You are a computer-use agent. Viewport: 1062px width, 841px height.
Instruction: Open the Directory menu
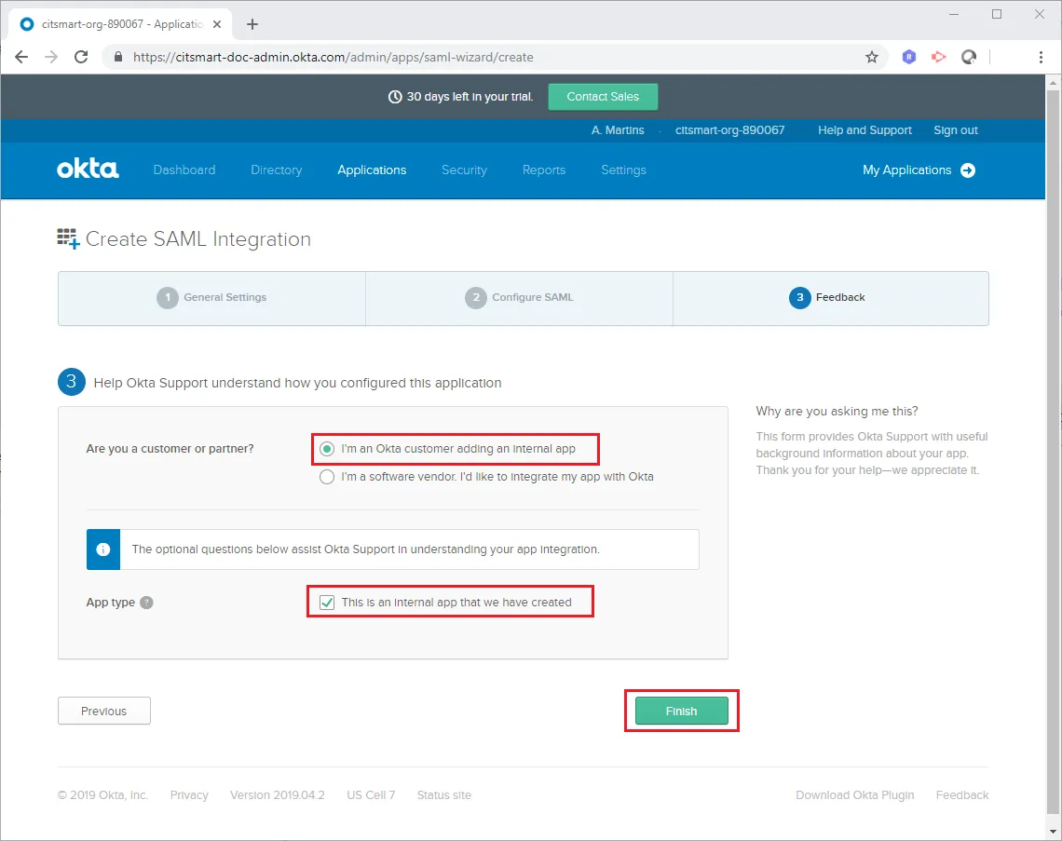point(277,170)
